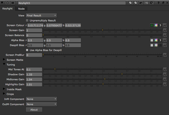The image size is (169, 115).
Task: Click the About button
Action: click(34, 110)
